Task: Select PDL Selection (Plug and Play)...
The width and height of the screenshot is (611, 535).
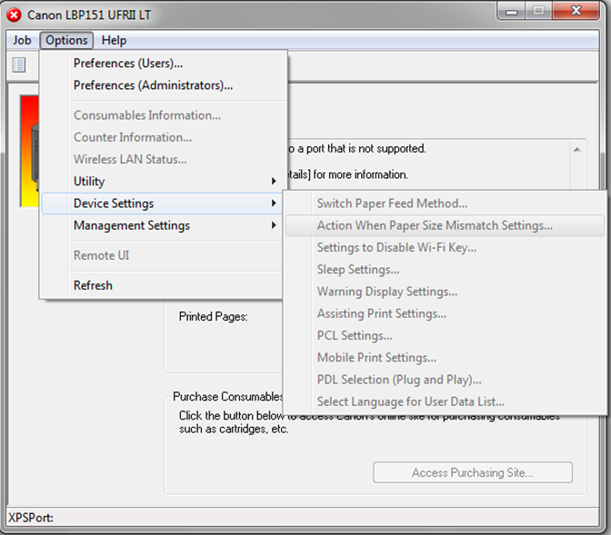Action: tap(445, 380)
